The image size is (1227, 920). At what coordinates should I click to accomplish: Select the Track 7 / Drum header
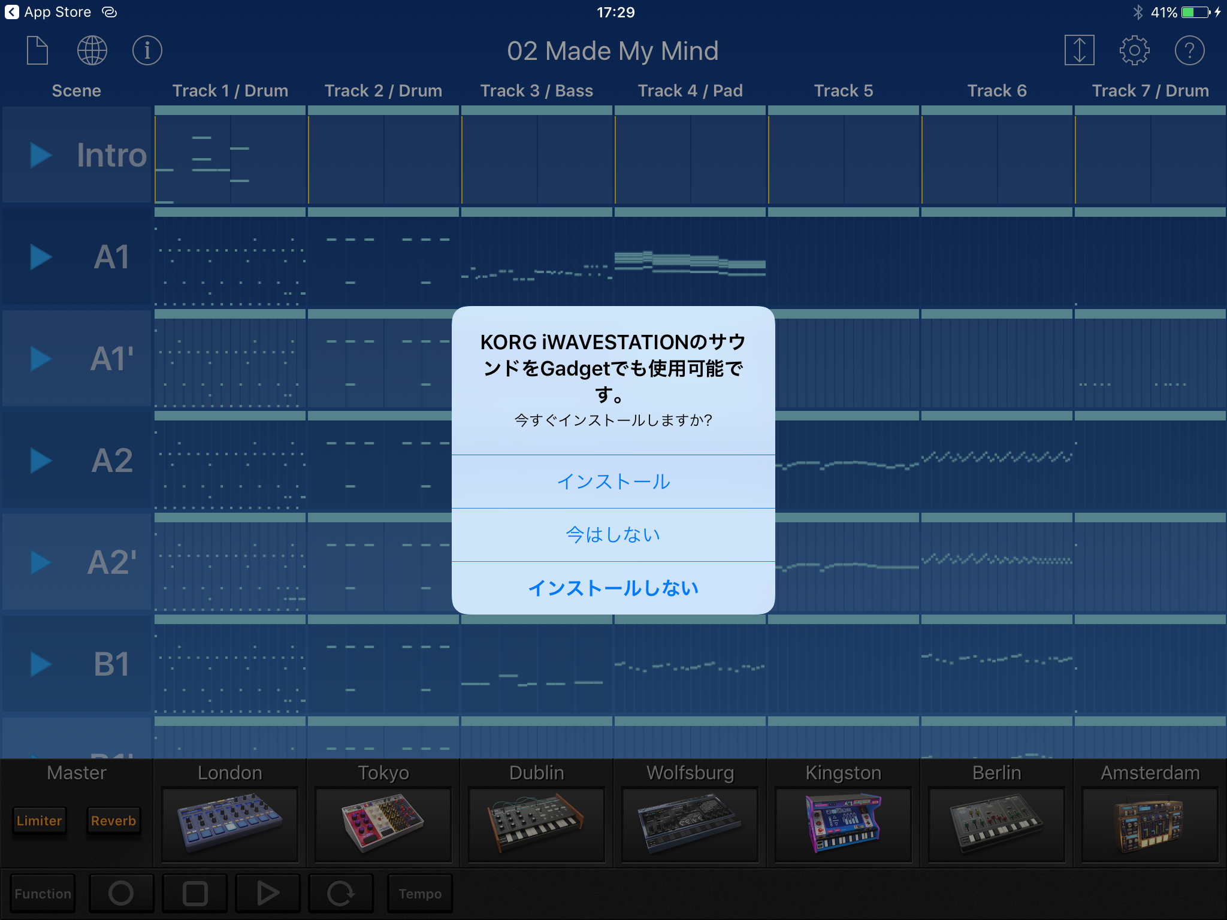(1150, 90)
